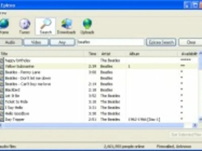Select Beatles - Can't buy me love row
Image resolution: width=202 pixels, height=151 pixels.
[x=99, y=84]
